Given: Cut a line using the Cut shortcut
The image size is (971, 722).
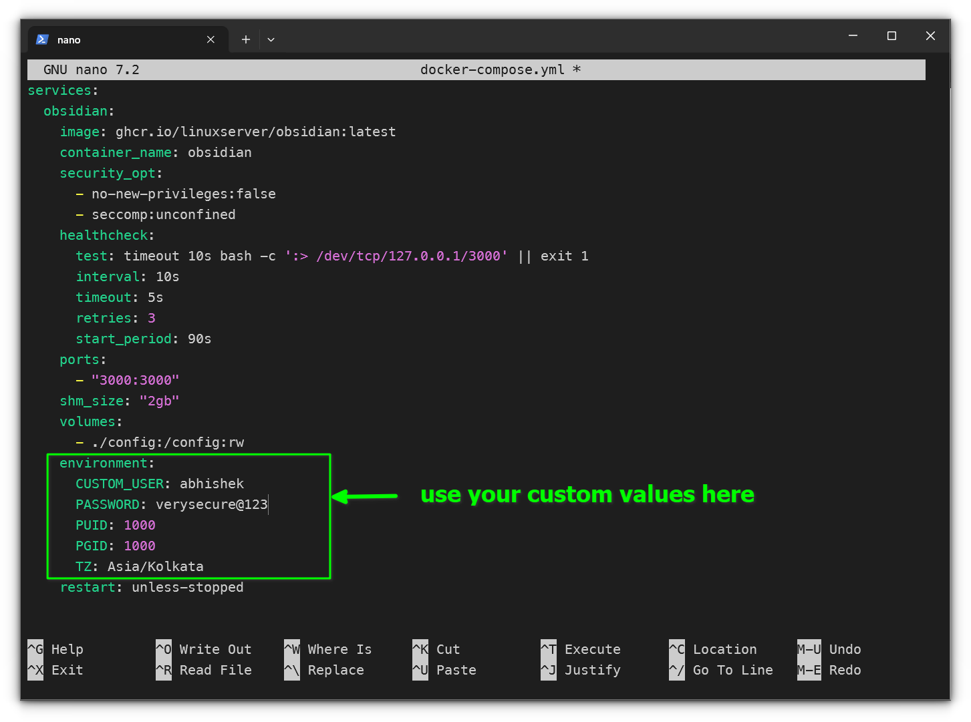Looking at the screenshot, I should [x=438, y=649].
